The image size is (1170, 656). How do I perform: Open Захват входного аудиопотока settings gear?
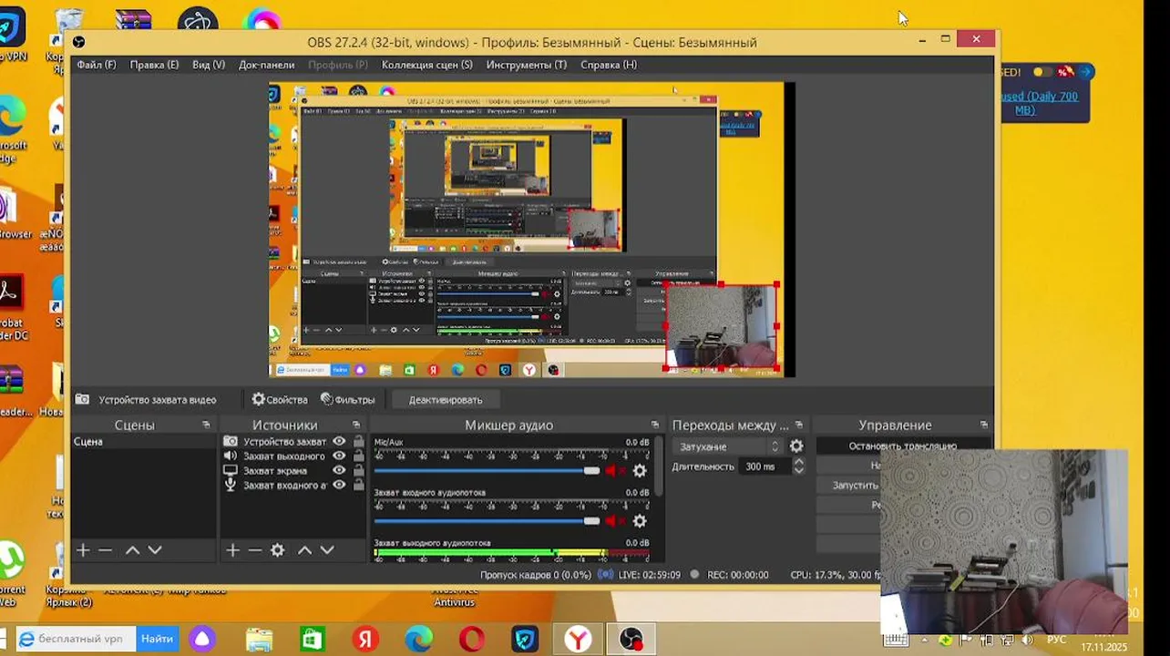point(640,521)
